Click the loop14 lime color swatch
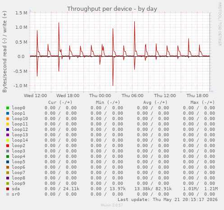The height and width of the screenshot is (210, 224). click(8, 140)
